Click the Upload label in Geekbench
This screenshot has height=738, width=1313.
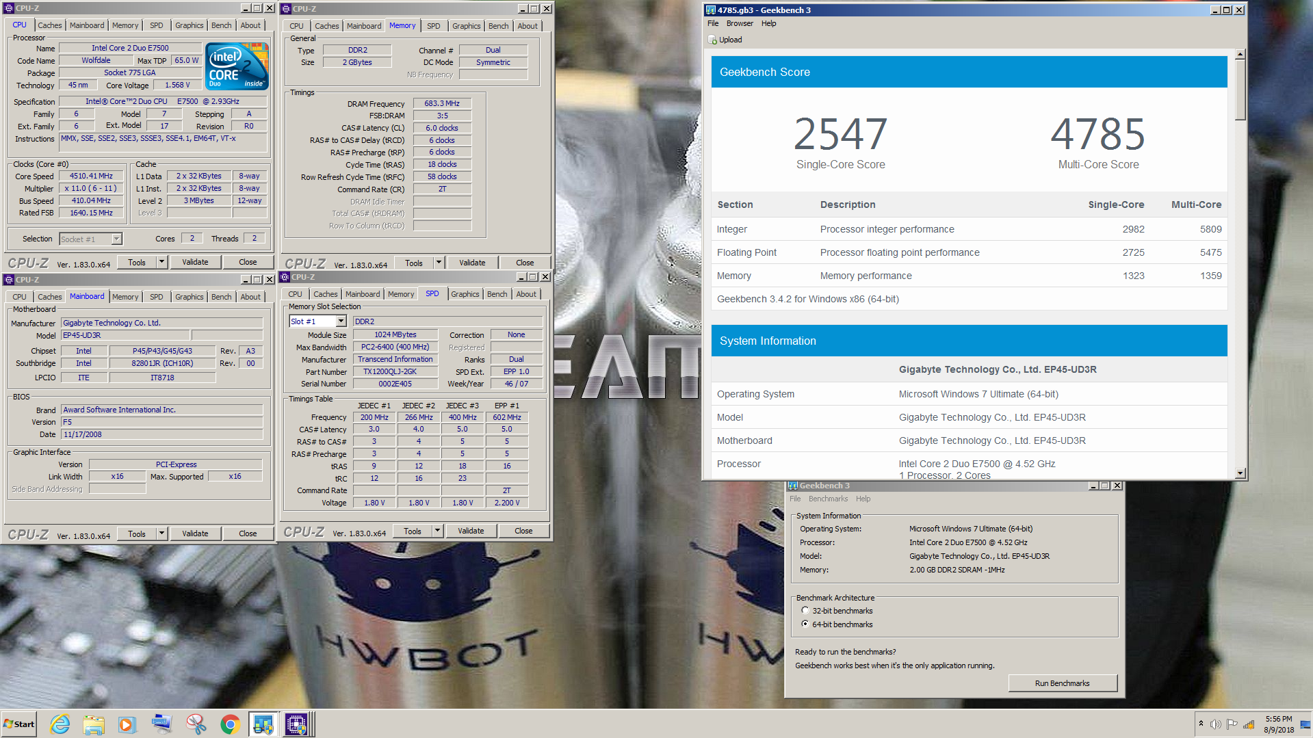[730, 40]
